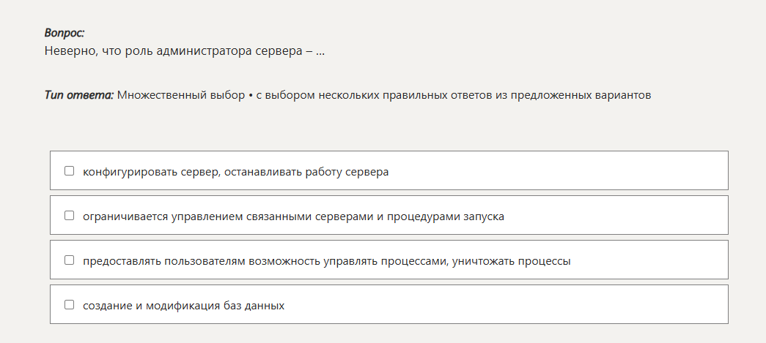The width and height of the screenshot is (766, 343).
Task: Click the 'Вопрос:' heading label
Action: coord(65,33)
